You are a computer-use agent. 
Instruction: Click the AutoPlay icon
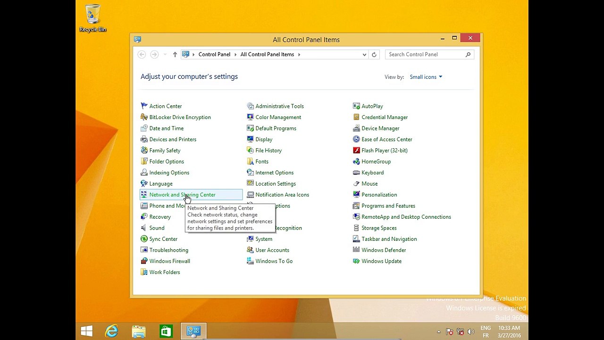click(356, 106)
